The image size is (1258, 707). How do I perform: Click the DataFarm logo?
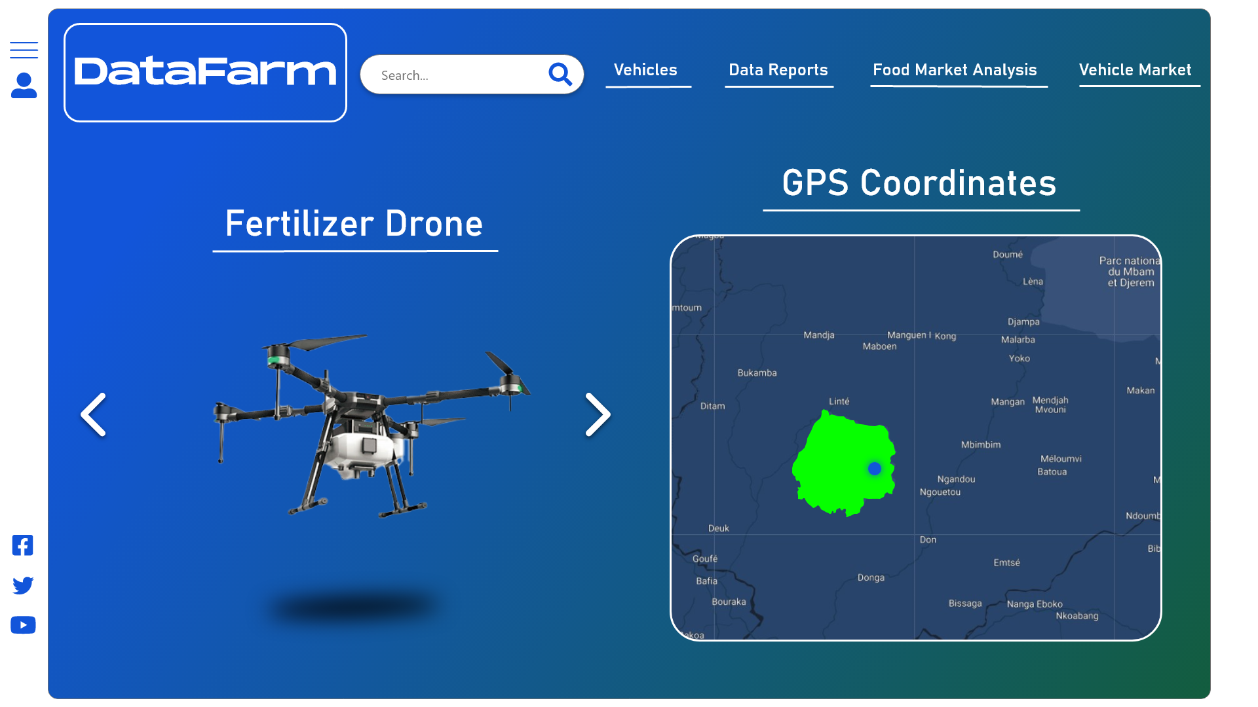pyautogui.click(x=205, y=72)
